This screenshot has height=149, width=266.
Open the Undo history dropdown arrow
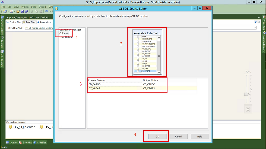tap(50, 11)
